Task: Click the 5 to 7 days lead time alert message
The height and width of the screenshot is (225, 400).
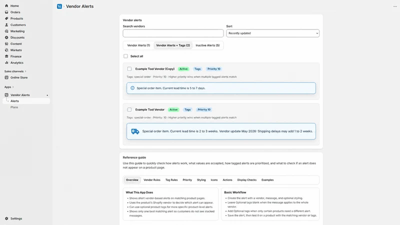Action: tap(221, 88)
